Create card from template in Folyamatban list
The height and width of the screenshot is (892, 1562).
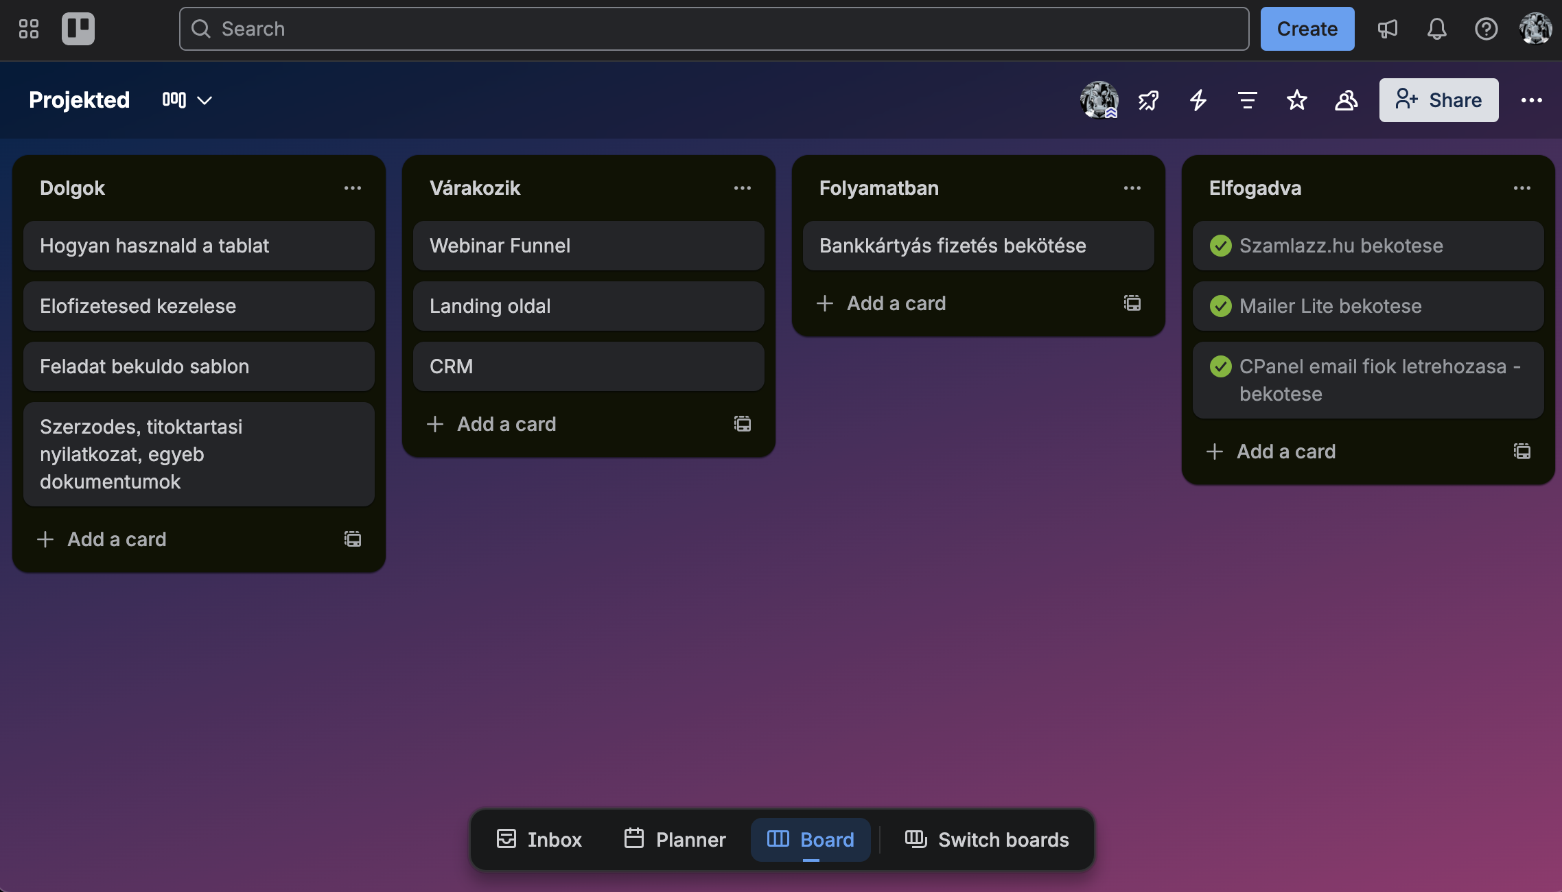point(1132,303)
